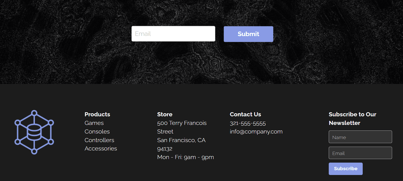Click the Store footer heading
Viewport: 403px width, 181px height.
[x=165, y=114]
